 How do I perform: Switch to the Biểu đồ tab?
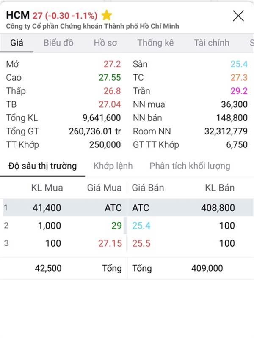pos(58,43)
